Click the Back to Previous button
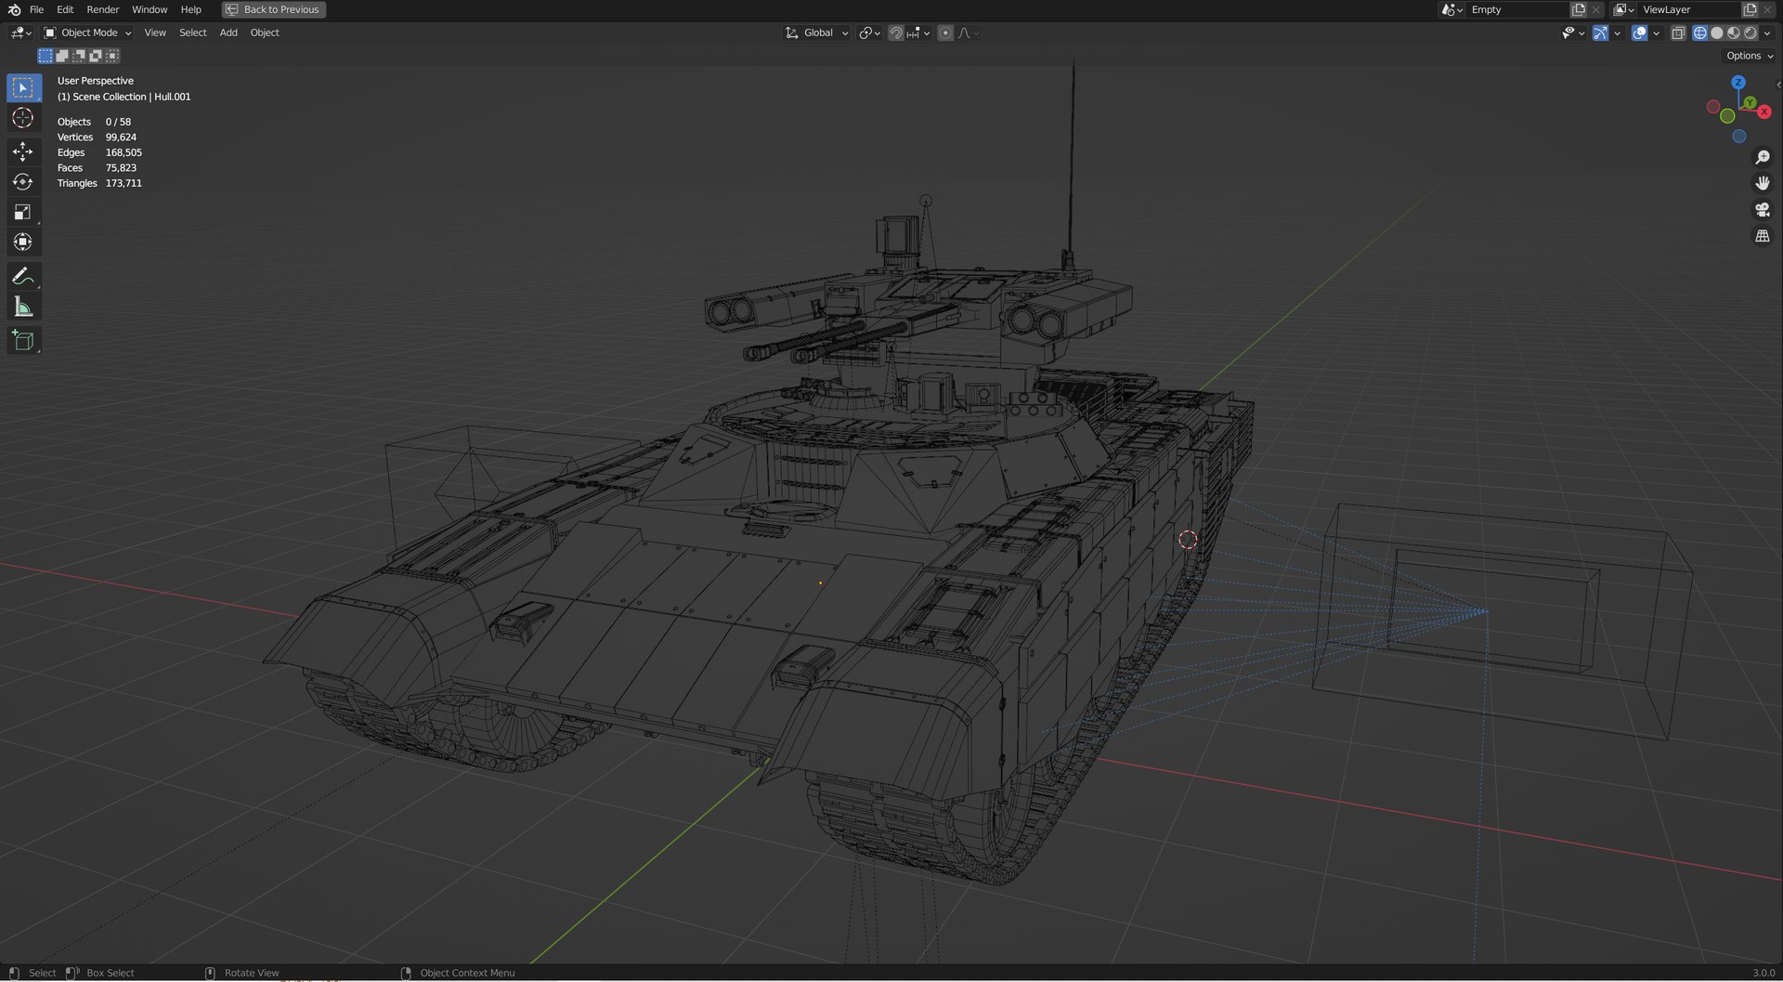Viewport: 1783px width, 982px height. click(274, 9)
